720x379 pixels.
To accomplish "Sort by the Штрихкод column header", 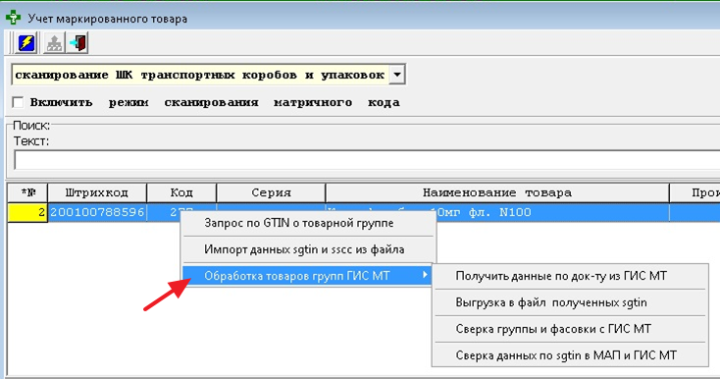I will pos(97,193).
